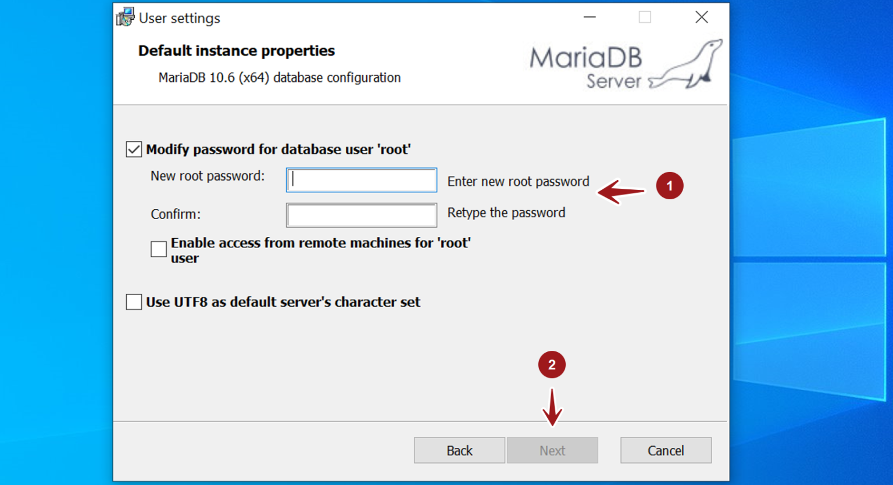The width and height of the screenshot is (893, 485).
Task: Click the red badge labeled 2
Action: (552, 364)
